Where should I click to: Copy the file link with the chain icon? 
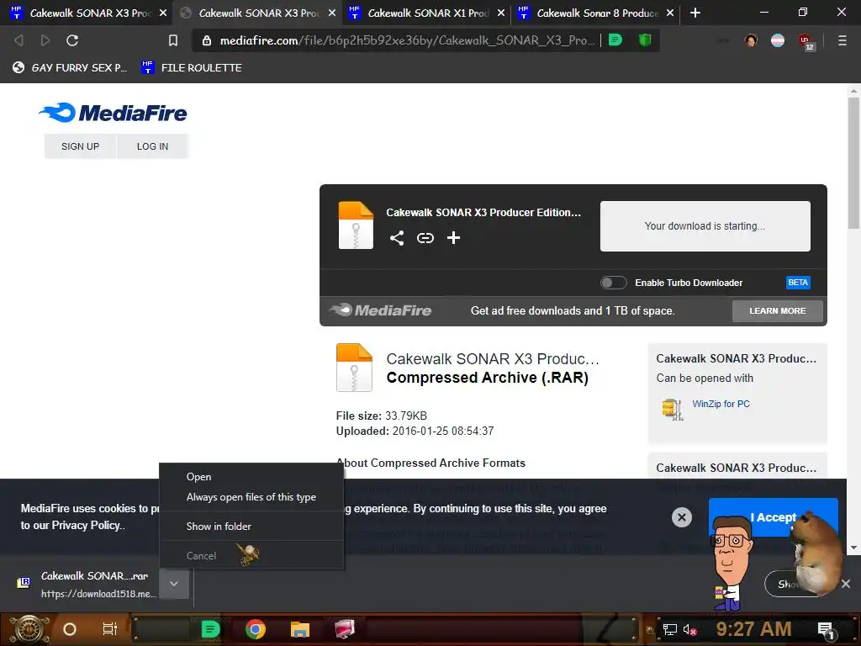pyautogui.click(x=425, y=238)
